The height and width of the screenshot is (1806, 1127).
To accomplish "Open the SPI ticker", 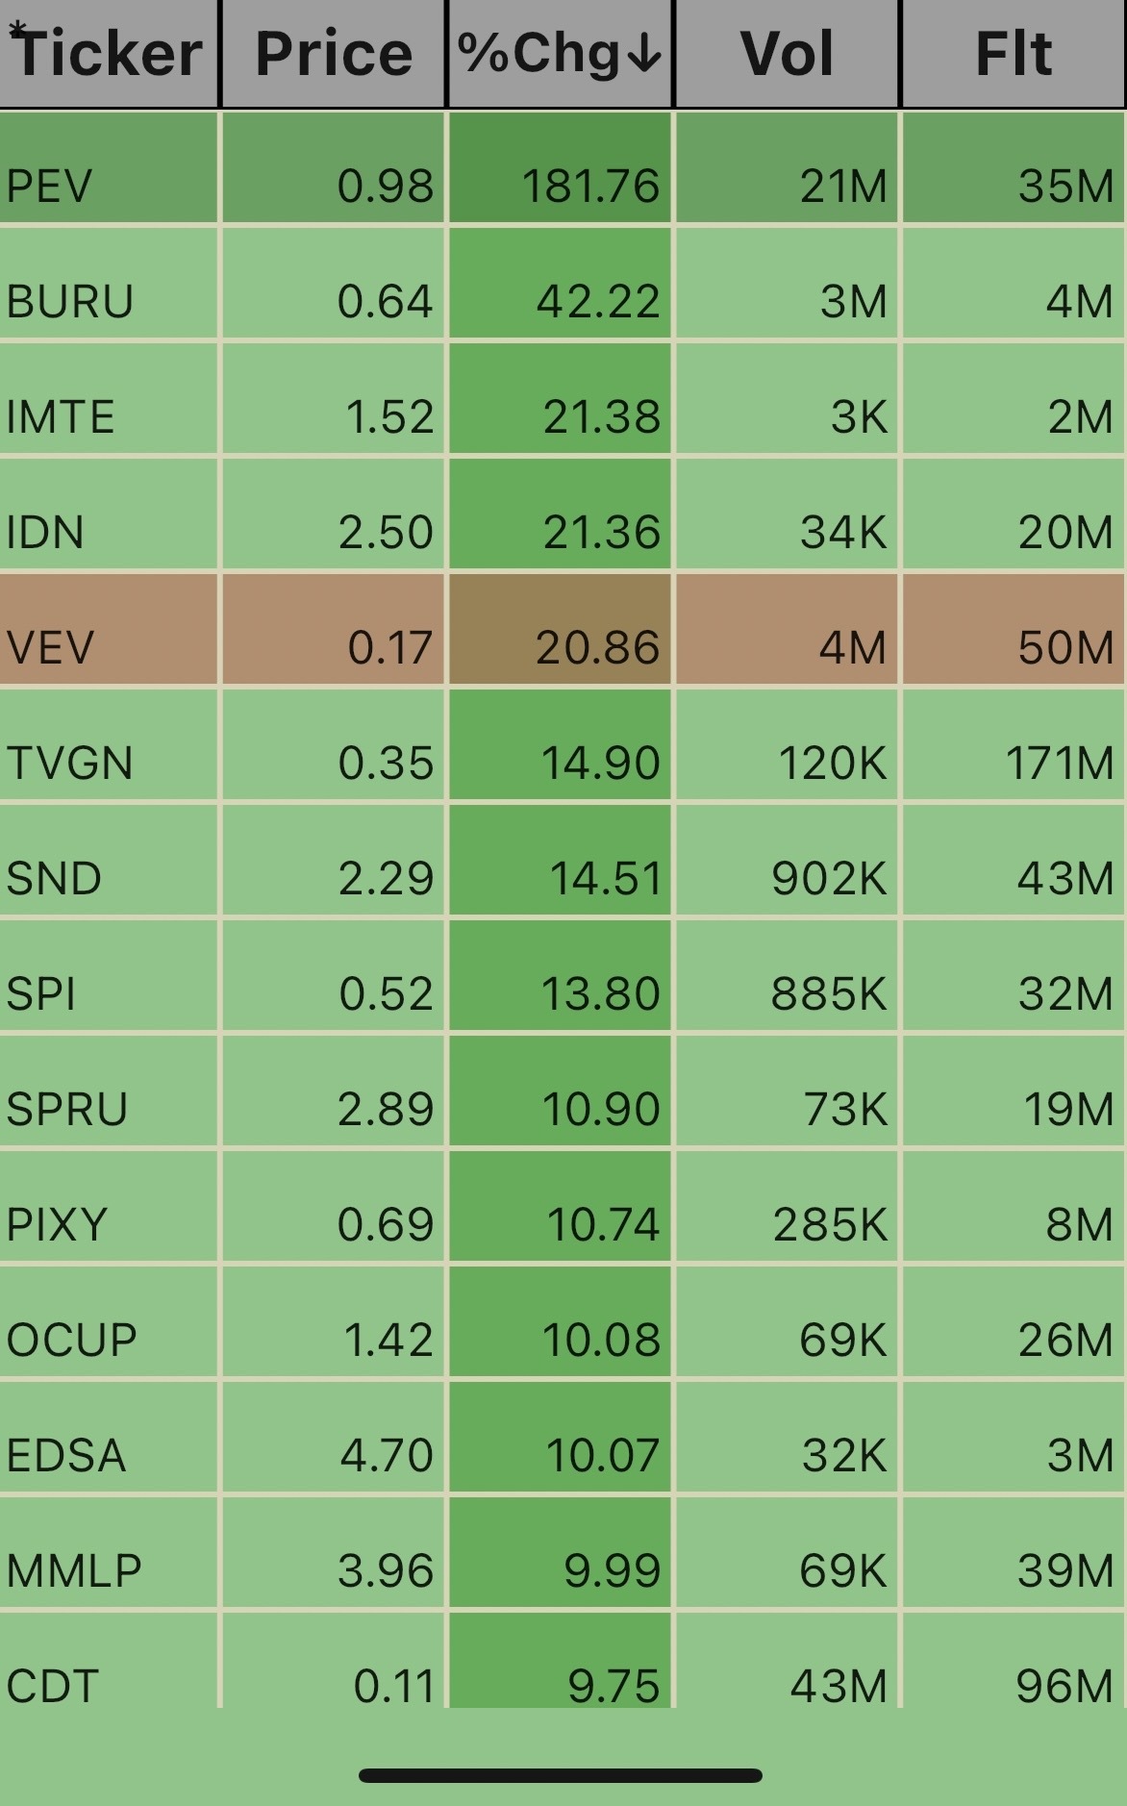I will click(x=41, y=993).
